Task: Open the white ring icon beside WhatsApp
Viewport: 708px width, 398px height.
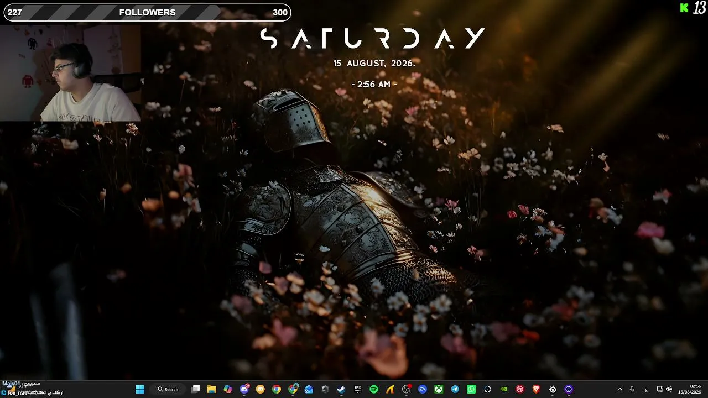Action: pos(487,389)
